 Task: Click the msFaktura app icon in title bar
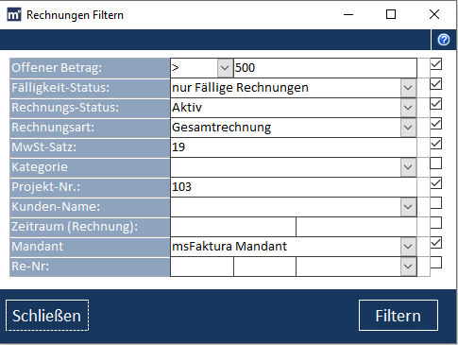[14, 15]
